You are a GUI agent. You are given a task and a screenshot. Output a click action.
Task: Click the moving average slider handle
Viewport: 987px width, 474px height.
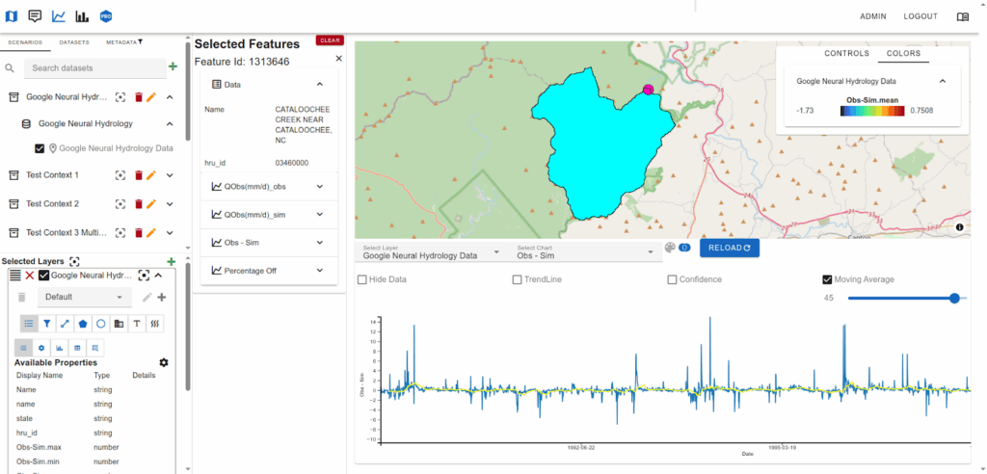954,299
